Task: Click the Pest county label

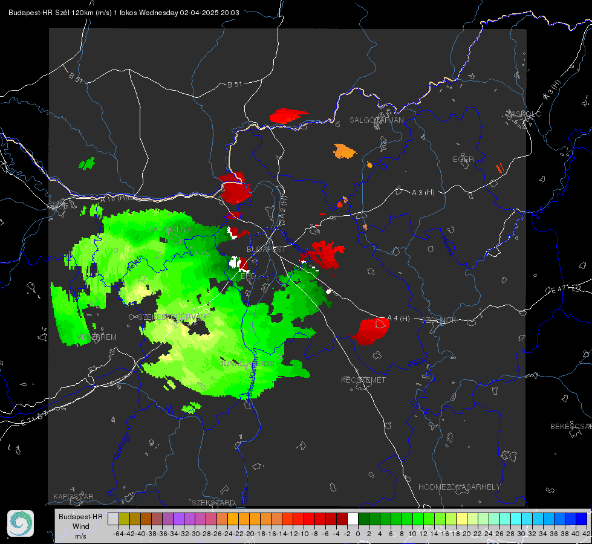Action: pyautogui.click(x=415, y=363)
